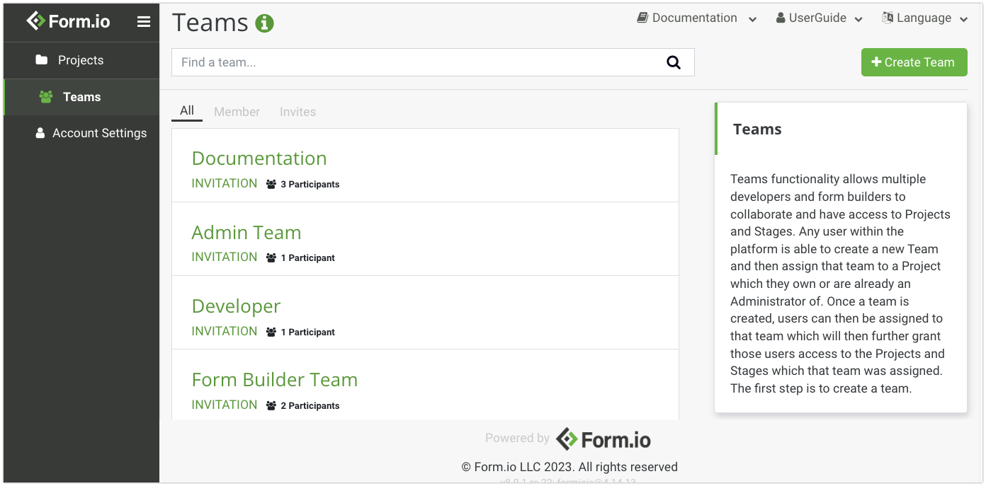Click the magnifier search icon
Screen dimensions: 986x486
[x=674, y=62]
